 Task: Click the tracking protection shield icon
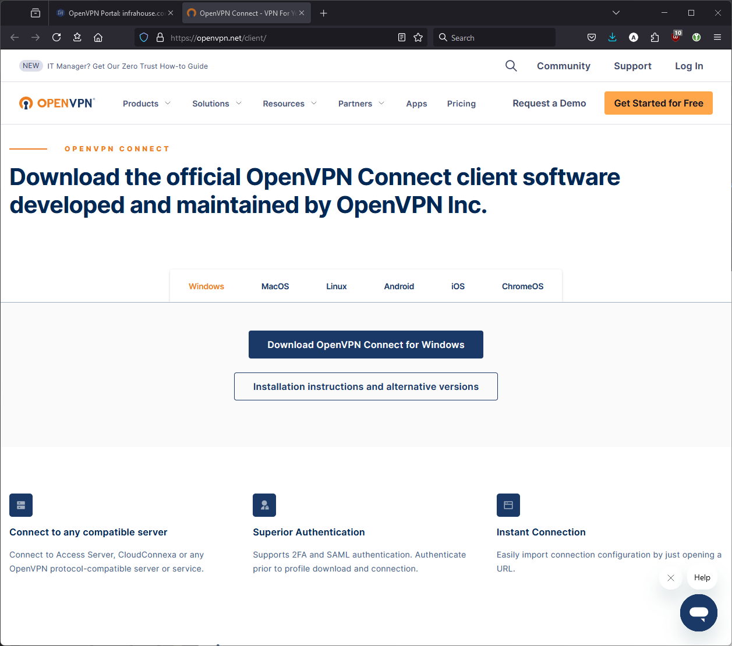(x=144, y=37)
